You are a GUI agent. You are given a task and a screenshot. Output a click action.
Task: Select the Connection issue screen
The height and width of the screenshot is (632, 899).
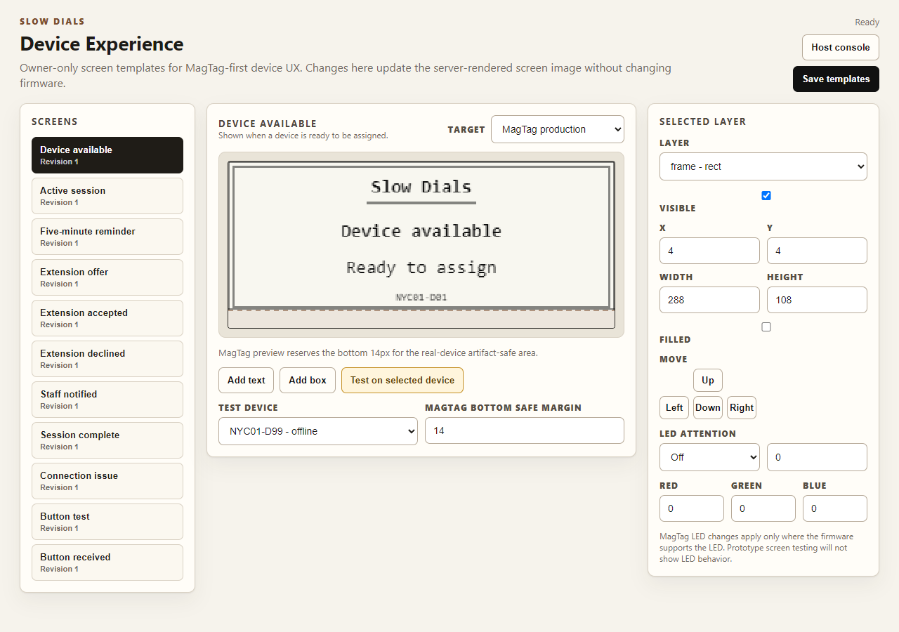107,481
